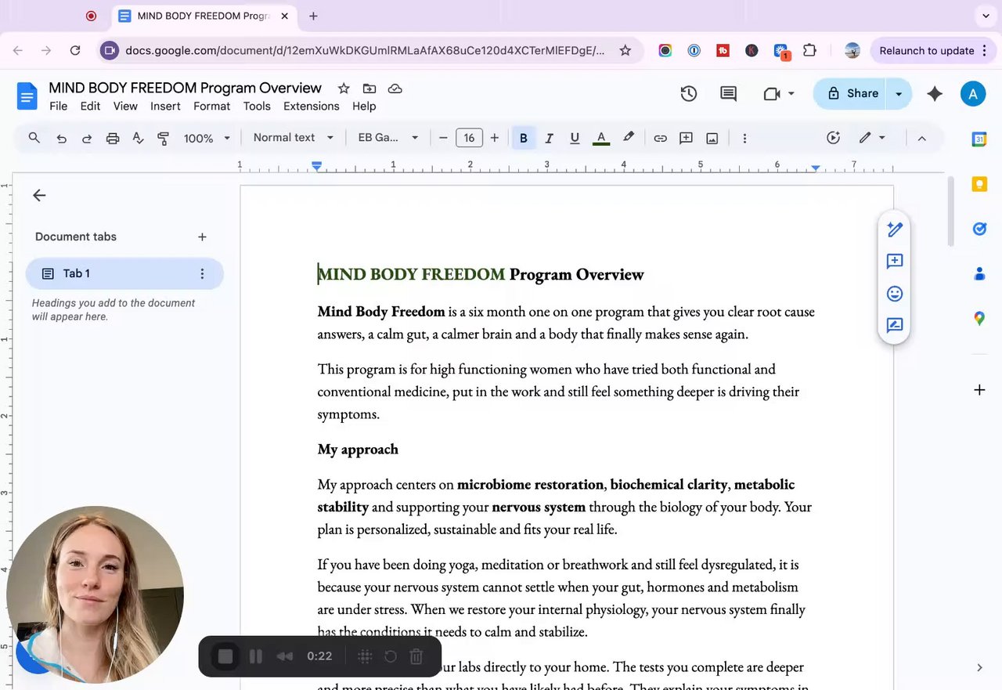The image size is (1002, 690).
Task: Pause the screen recording
Action: coord(256,656)
